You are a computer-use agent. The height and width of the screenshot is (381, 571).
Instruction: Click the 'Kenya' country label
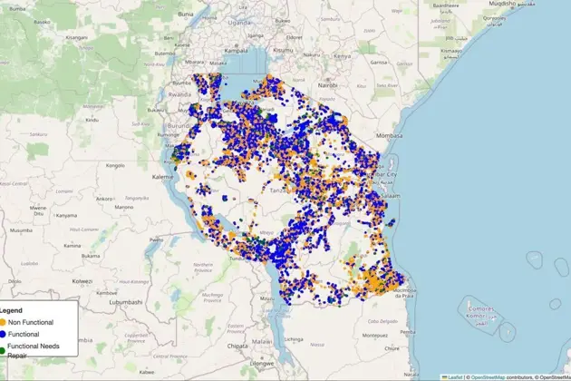(343, 56)
